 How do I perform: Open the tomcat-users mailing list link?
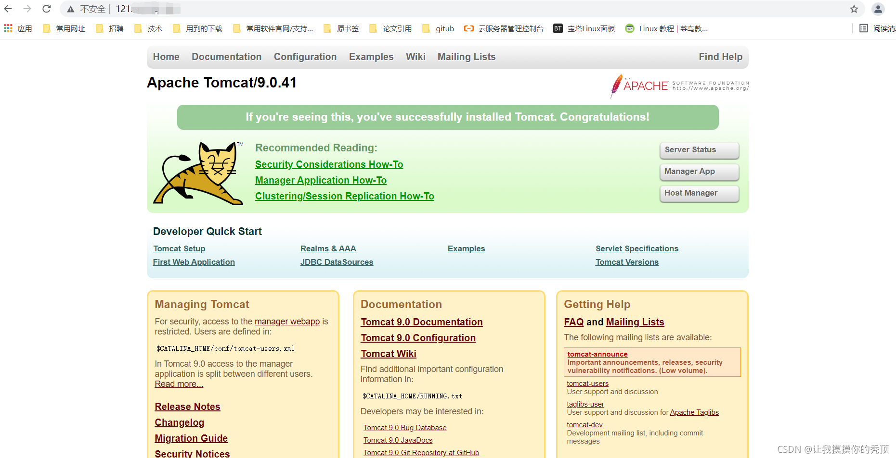[588, 384]
